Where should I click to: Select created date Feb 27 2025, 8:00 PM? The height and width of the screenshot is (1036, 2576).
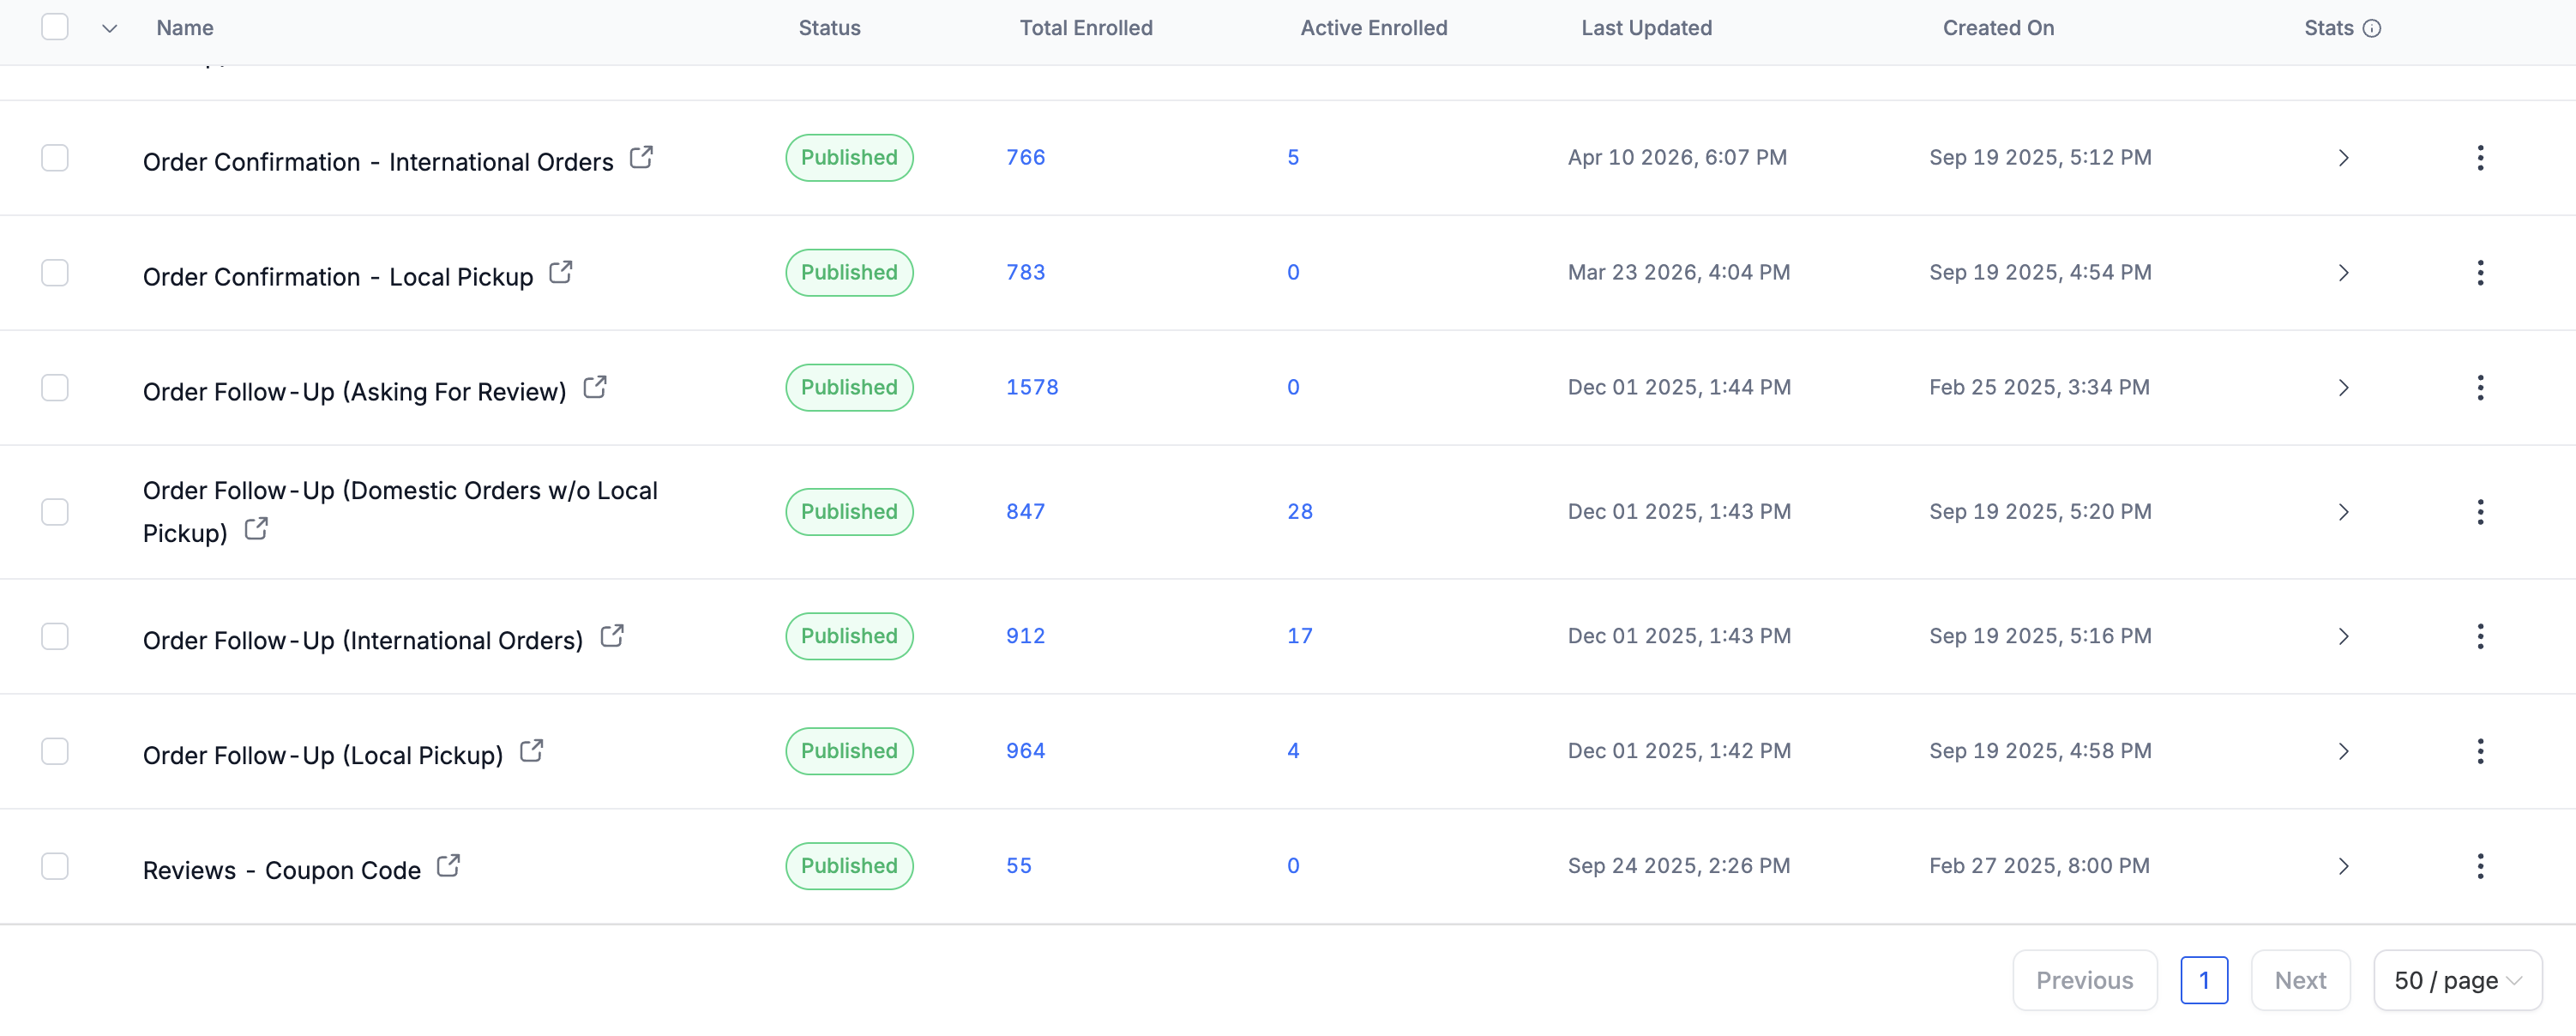[2039, 867]
